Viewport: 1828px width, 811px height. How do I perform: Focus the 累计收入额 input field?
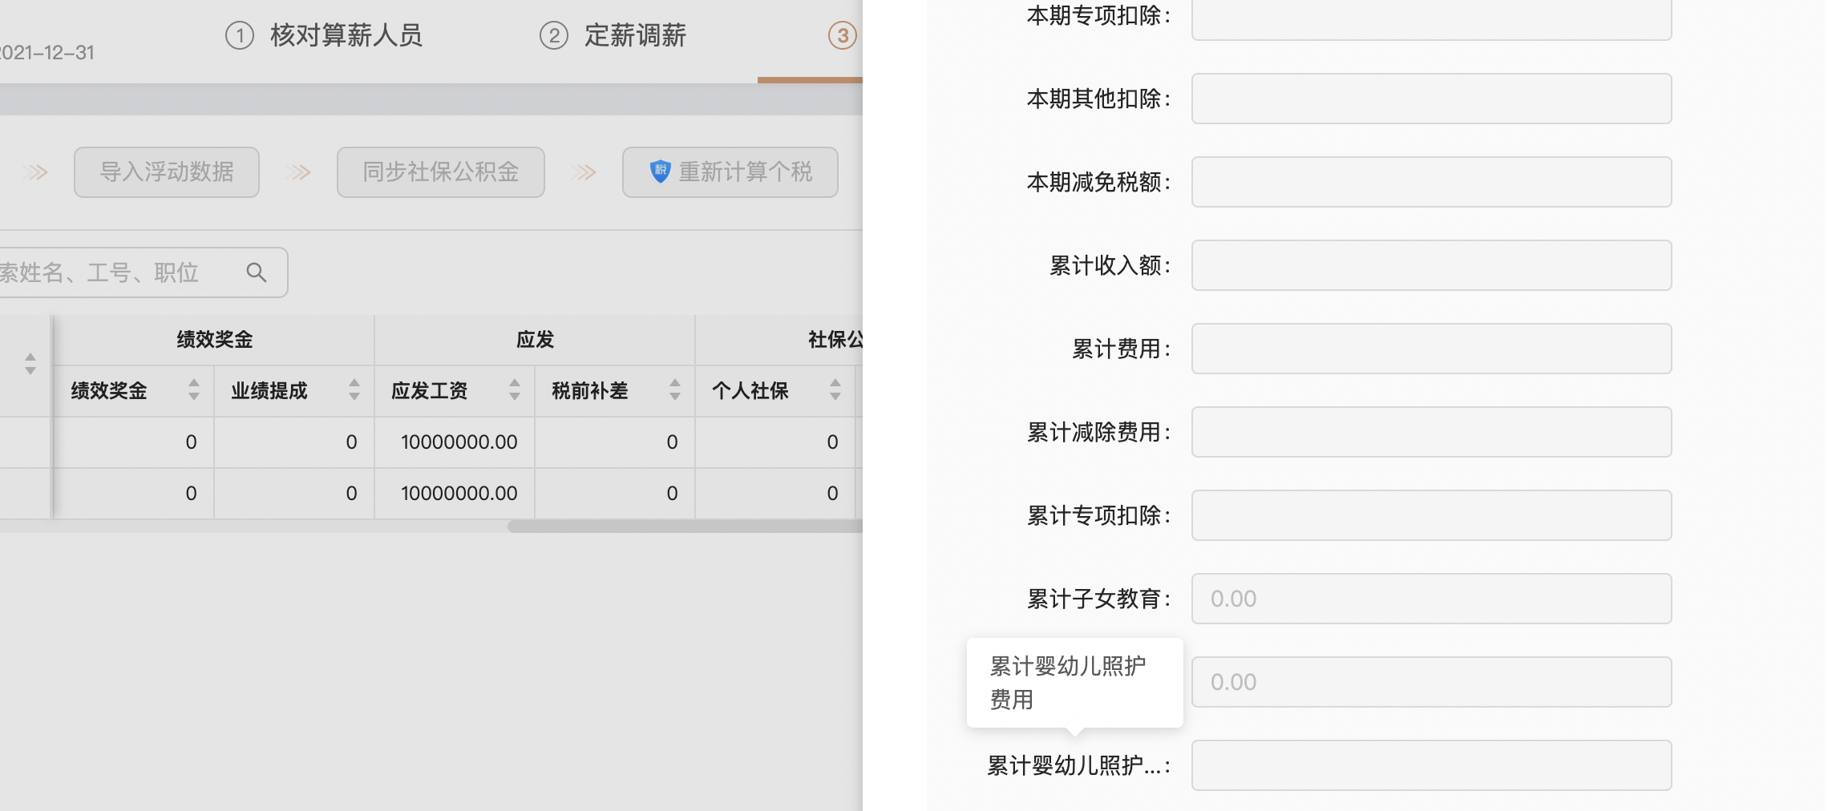pos(1431,265)
